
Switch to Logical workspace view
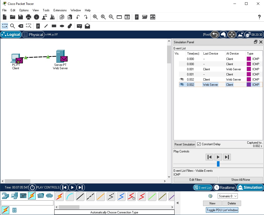click(11, 35)
